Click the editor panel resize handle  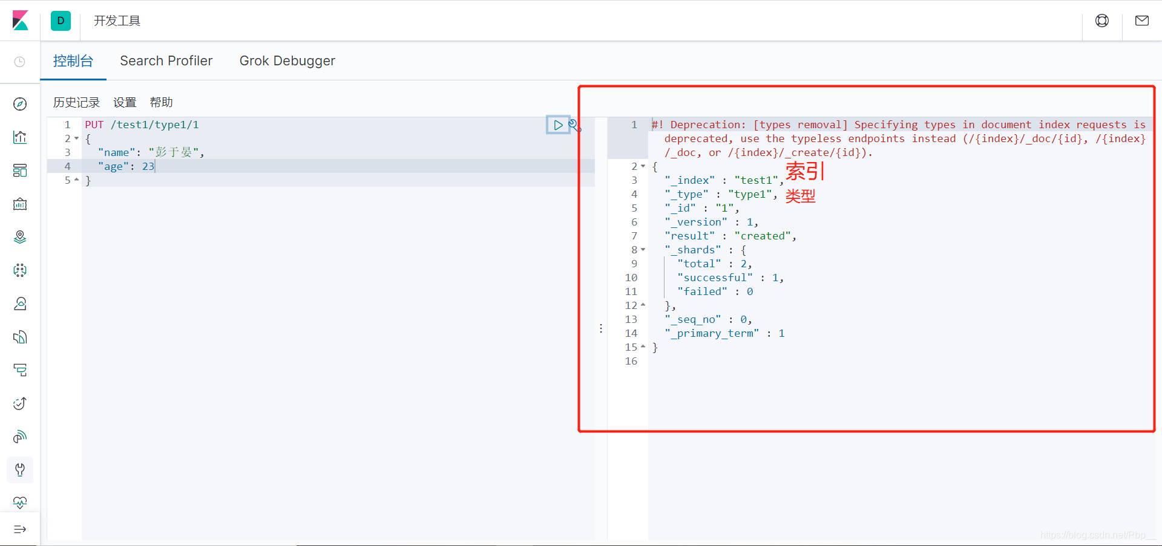coord(601,328)
